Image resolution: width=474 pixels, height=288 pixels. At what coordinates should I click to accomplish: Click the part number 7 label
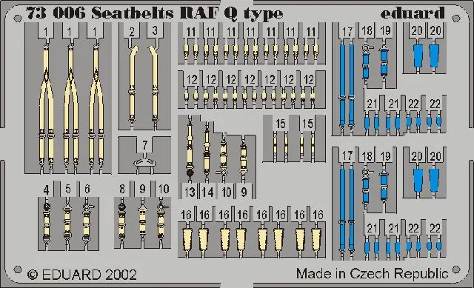[145, 145]
